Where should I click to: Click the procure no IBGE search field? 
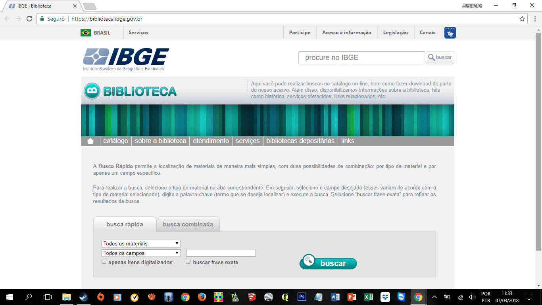[361, 58]
